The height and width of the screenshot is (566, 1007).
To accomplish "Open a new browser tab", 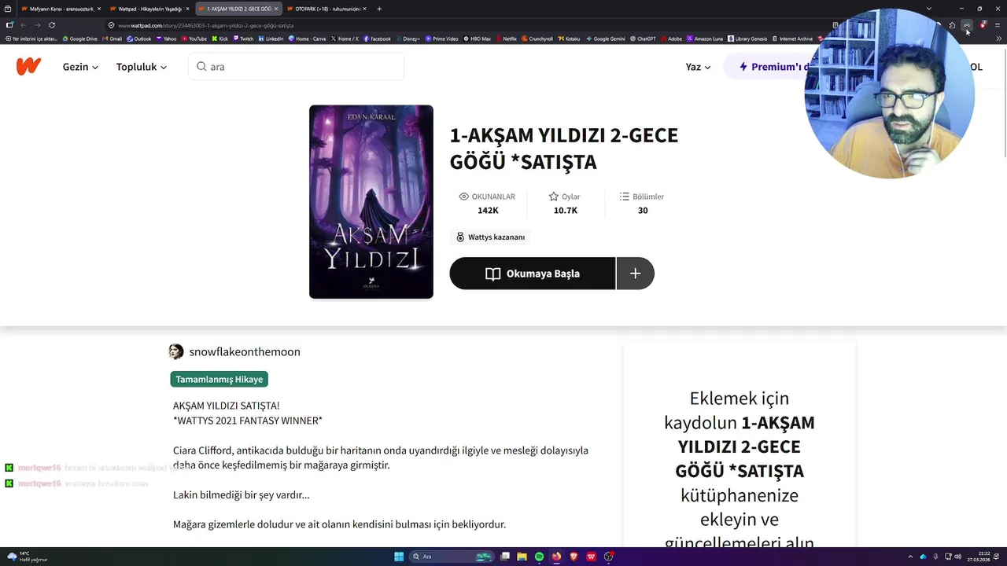I will point(379,9).
